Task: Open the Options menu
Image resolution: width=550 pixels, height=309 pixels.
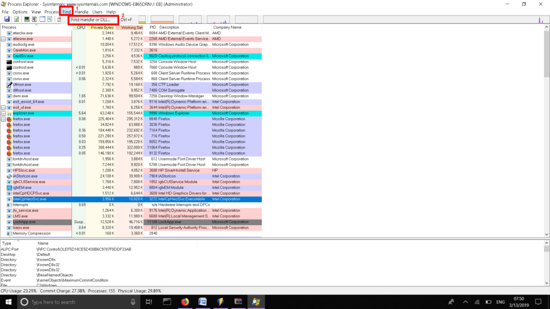Action: click(x=20, y=12)
